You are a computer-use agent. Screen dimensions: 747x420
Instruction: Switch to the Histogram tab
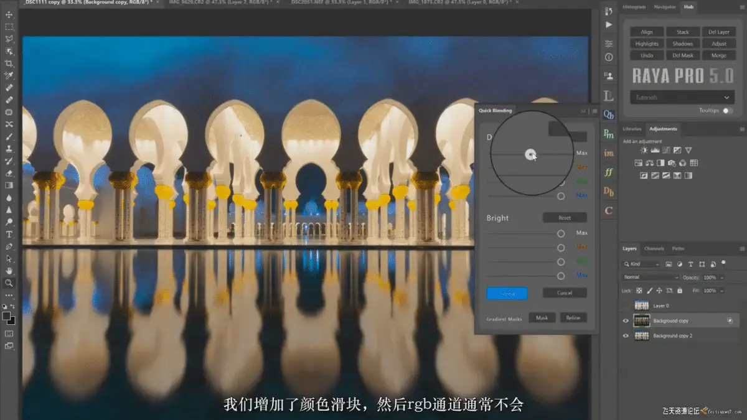tap(634, 7)
